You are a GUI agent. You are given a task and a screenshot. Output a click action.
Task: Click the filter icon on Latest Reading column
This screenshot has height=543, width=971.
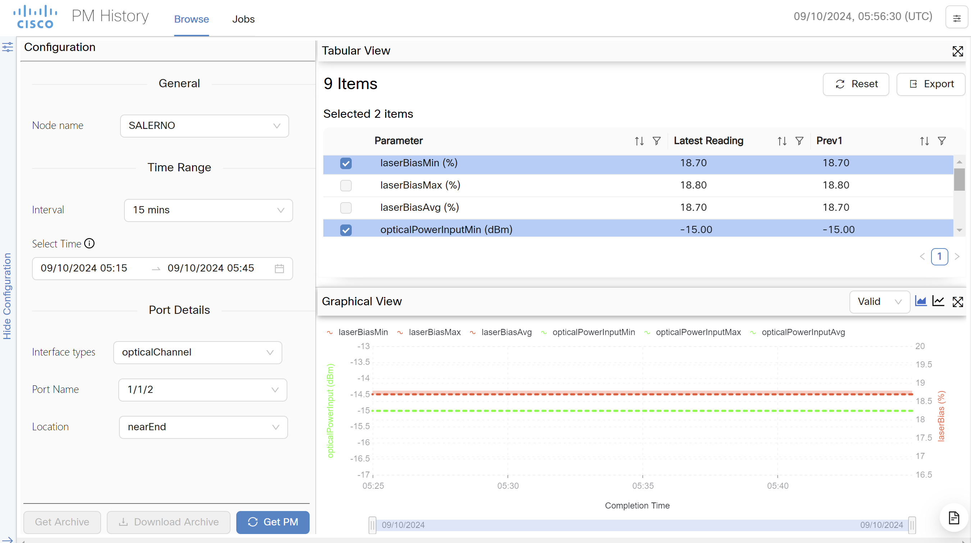coord(799,140)
